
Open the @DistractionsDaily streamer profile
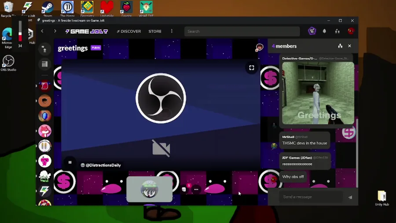click(x=100, y=165)
